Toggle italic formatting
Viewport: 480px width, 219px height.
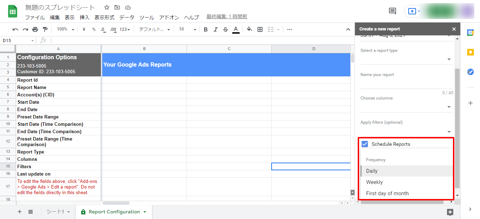[216, 29]
